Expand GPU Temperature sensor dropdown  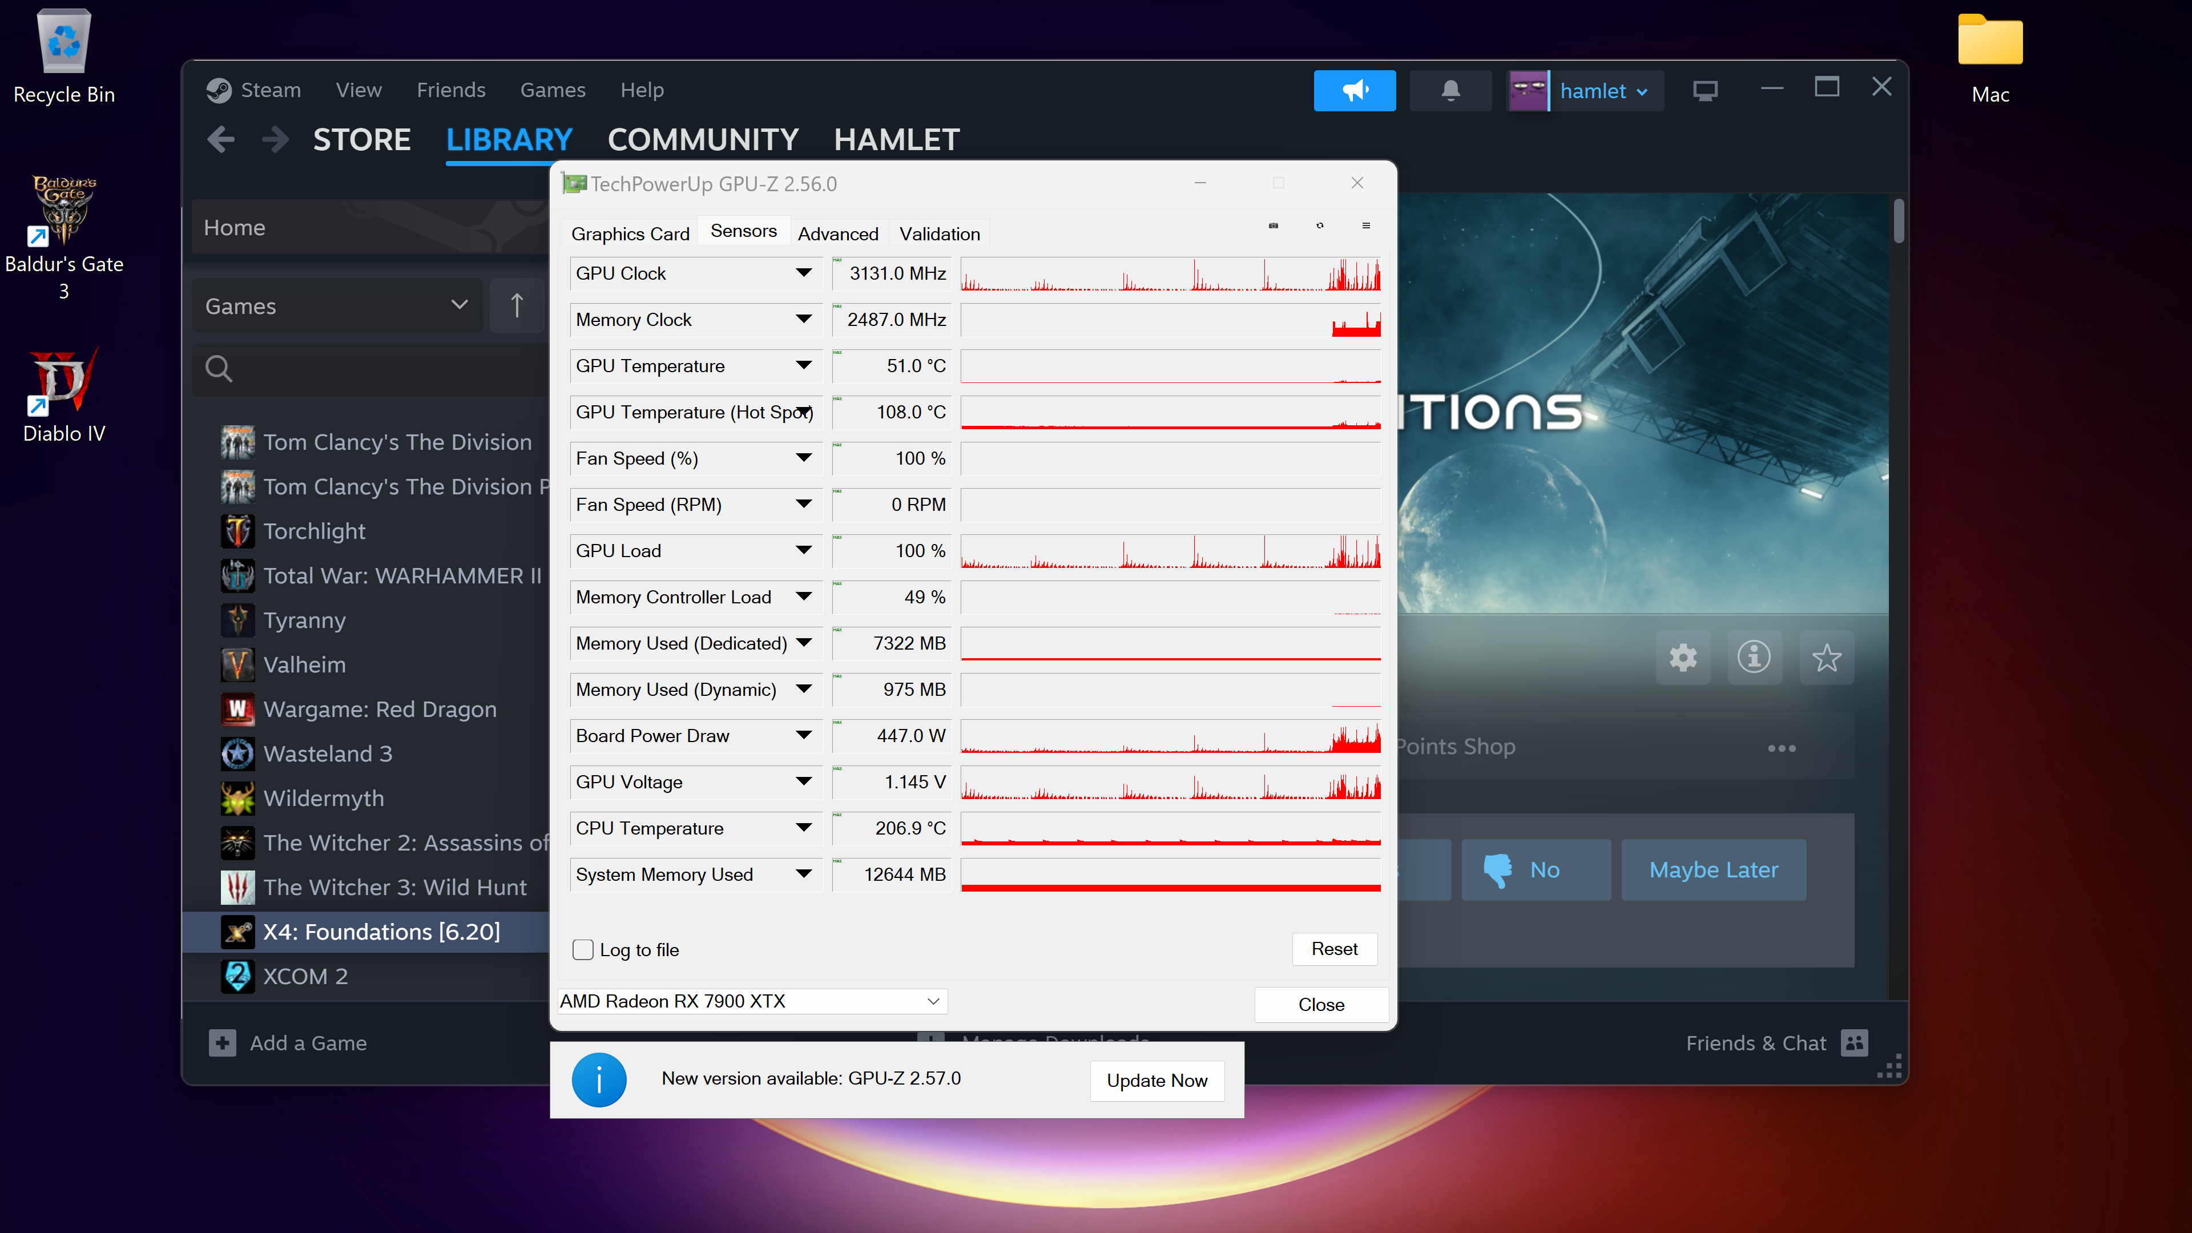(x=803, y=365)
